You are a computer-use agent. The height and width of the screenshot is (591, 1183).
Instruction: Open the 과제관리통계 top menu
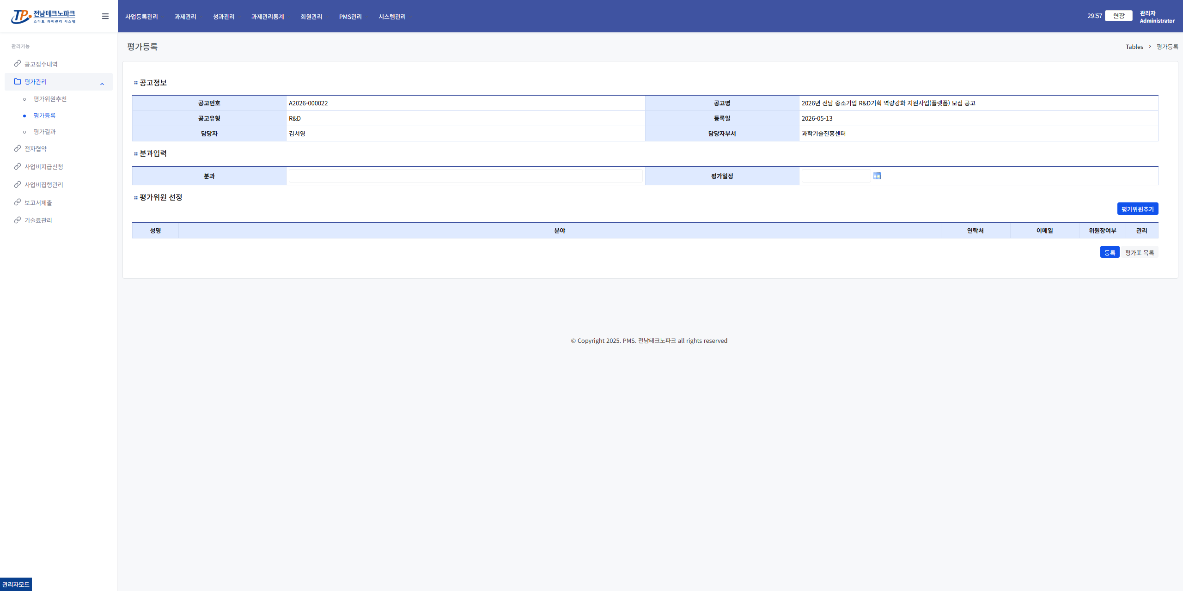268,17
